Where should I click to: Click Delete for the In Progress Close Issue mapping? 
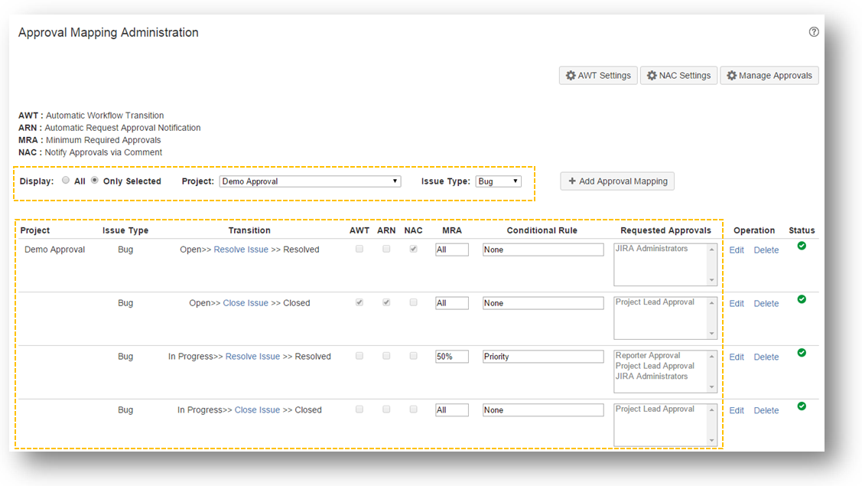[766, 411]
